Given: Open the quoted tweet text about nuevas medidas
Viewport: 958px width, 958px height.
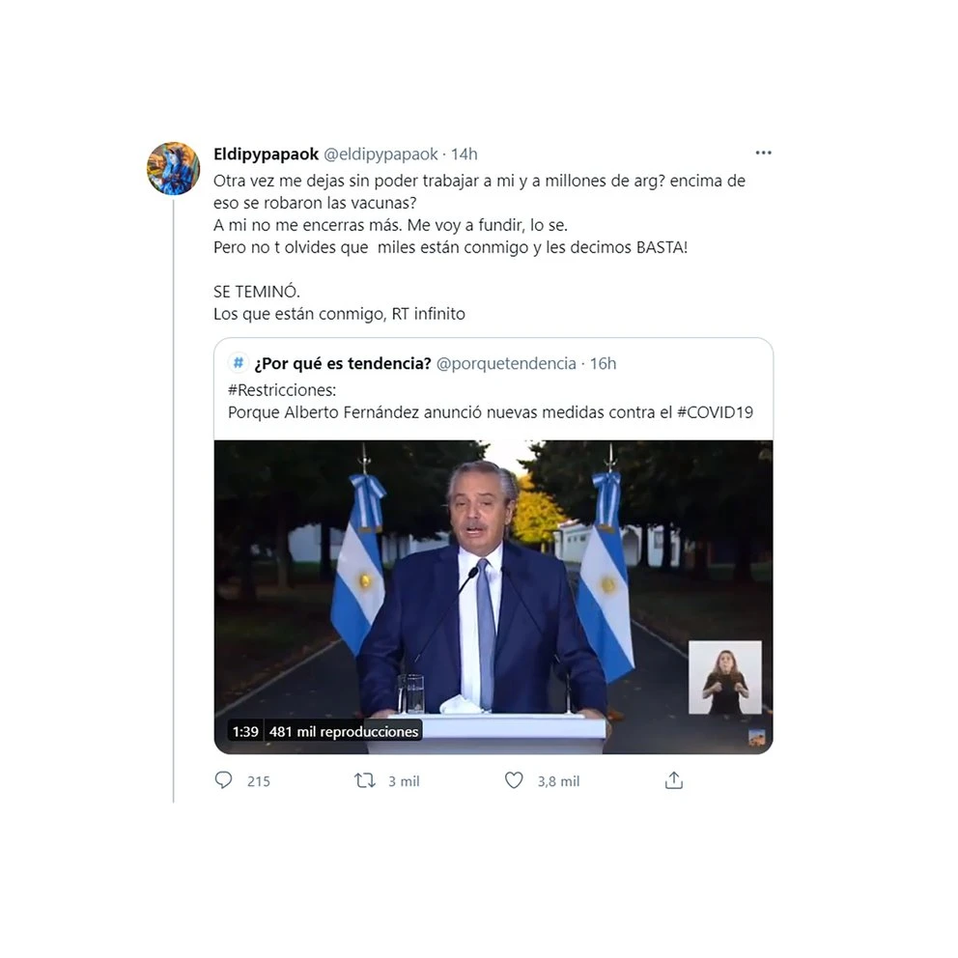Looking at the screenshot, I should [491, 412].
